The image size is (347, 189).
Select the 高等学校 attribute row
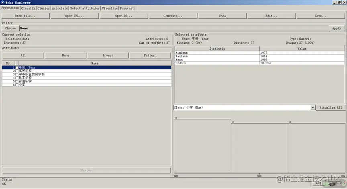pyautogui.click(x=86, y=71)
